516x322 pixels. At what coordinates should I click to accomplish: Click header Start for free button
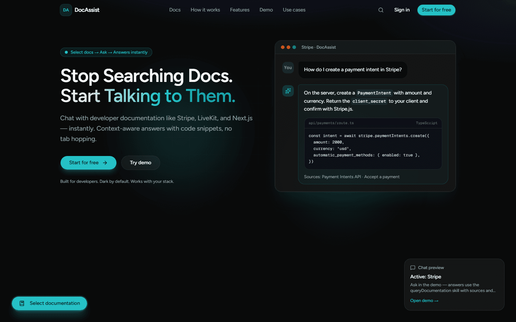coord(436,10)
